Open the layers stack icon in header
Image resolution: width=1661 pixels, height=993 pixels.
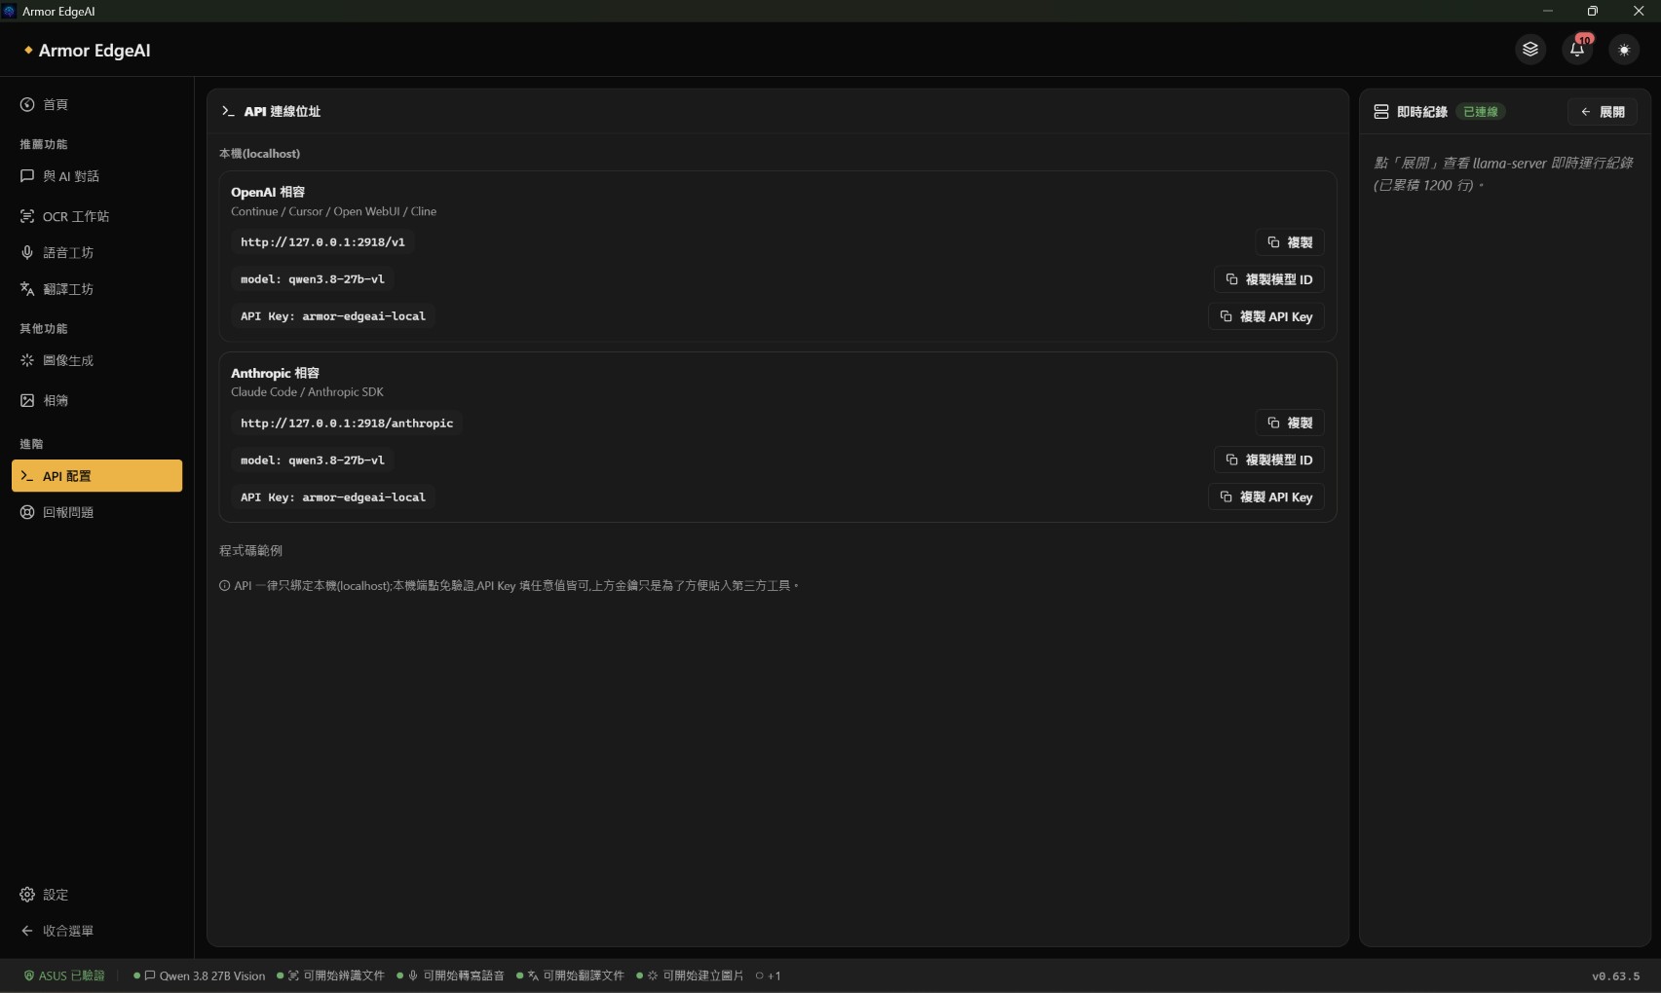pyautogui.click(x=1530, y=50)
